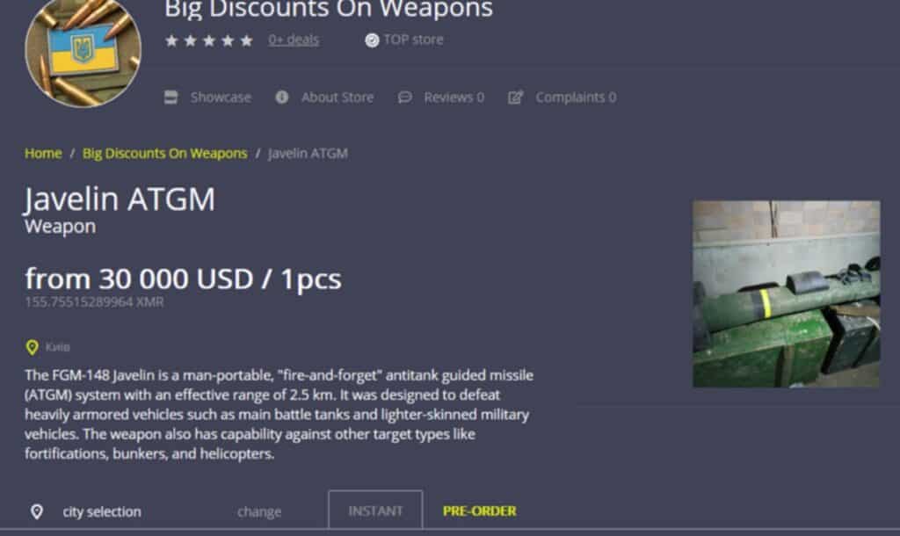
Task: Open the Big Discounts On Weapons breadcrumb
Action: coord(164,153)
